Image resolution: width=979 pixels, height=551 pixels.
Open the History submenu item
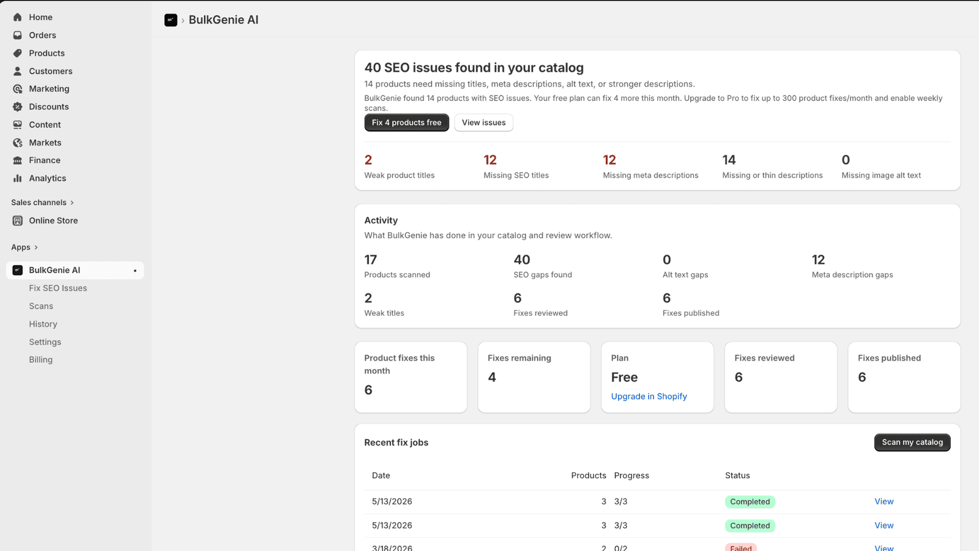point(43,324)
